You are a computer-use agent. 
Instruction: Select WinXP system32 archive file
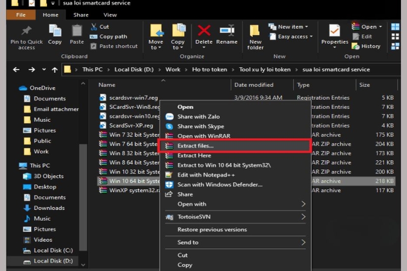[x=130, y=190]
